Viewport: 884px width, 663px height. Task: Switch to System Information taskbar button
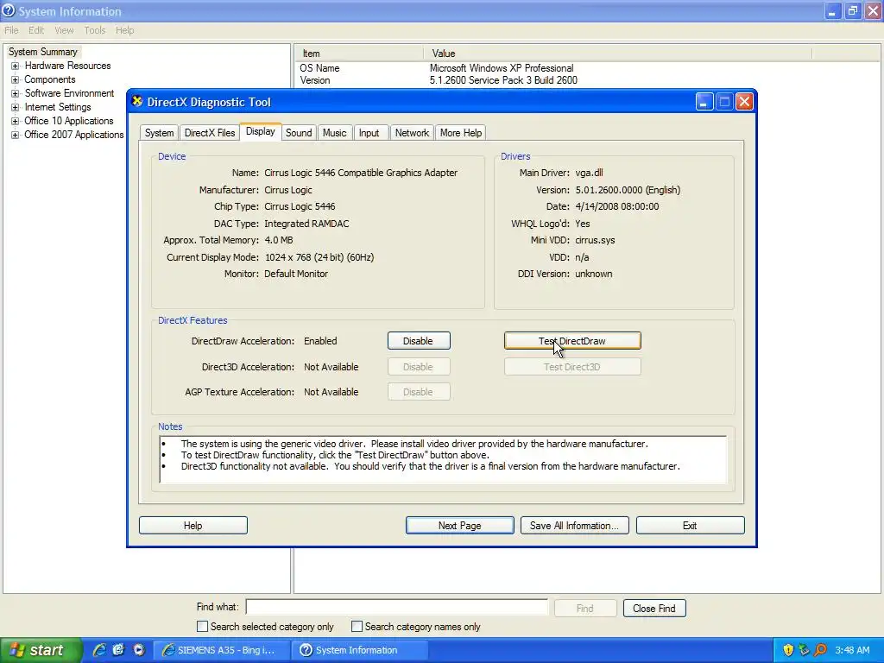(360, 650)
